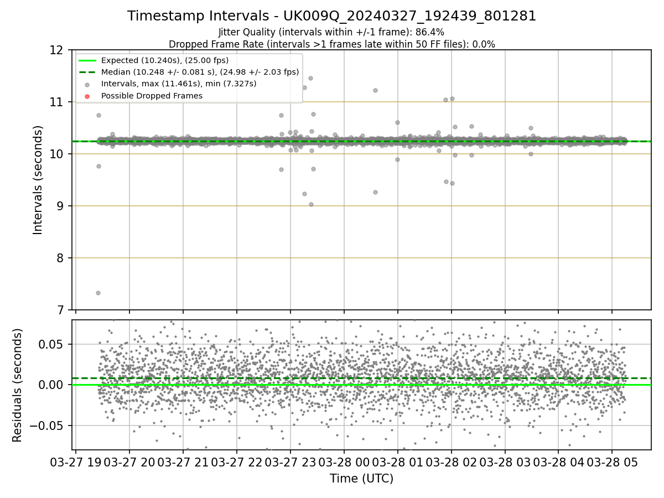Select the 'Jitter Quality' subtitle line showing 86.4%
This screenshot has height=498, width=664.
pos(331,32)
